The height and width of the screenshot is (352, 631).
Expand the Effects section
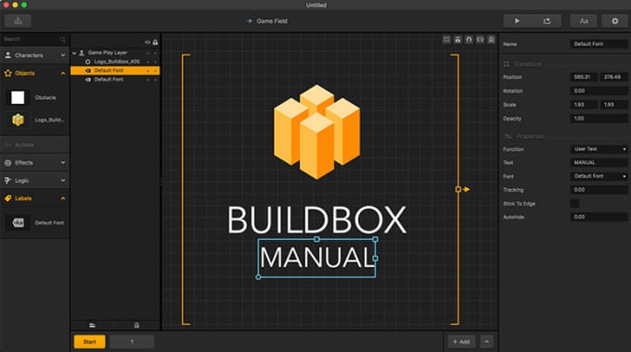34,163
